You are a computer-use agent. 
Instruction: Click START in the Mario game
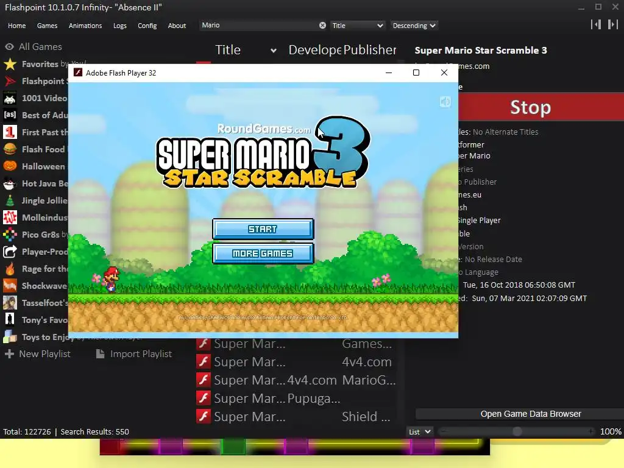tap(263, 229)
